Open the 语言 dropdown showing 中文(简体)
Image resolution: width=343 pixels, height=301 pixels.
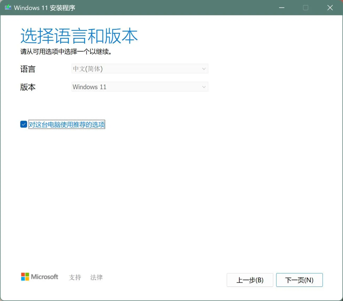tap(140, 69)
